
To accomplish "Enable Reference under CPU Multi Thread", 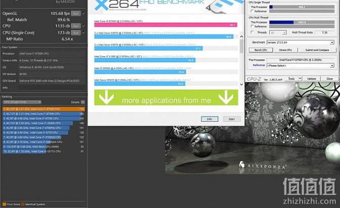I will [x=252, y=26].
